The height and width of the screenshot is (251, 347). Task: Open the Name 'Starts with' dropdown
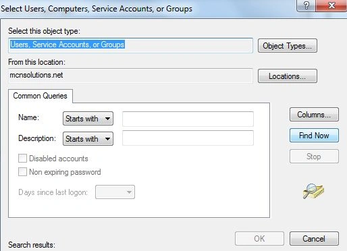coord(88,119)
